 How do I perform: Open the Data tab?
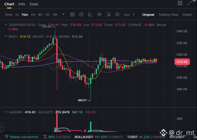pyautogui.click(x=34, y=4)
